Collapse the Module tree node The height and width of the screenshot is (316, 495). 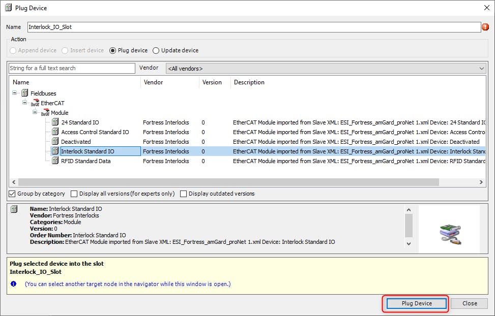click(35, 112)
